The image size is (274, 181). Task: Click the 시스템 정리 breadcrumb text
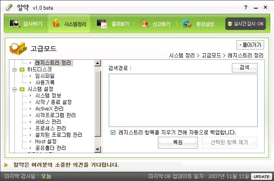[182, 56]
